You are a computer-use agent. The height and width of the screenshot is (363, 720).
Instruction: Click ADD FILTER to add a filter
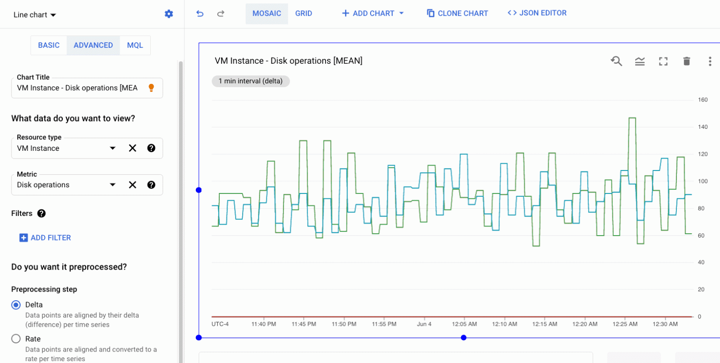(x=45, y=238)
